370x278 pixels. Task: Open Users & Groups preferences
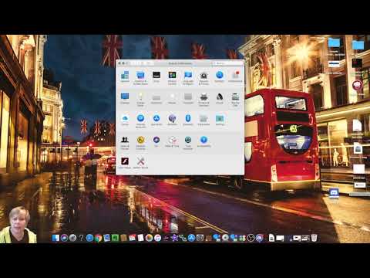tap(125, 140)
